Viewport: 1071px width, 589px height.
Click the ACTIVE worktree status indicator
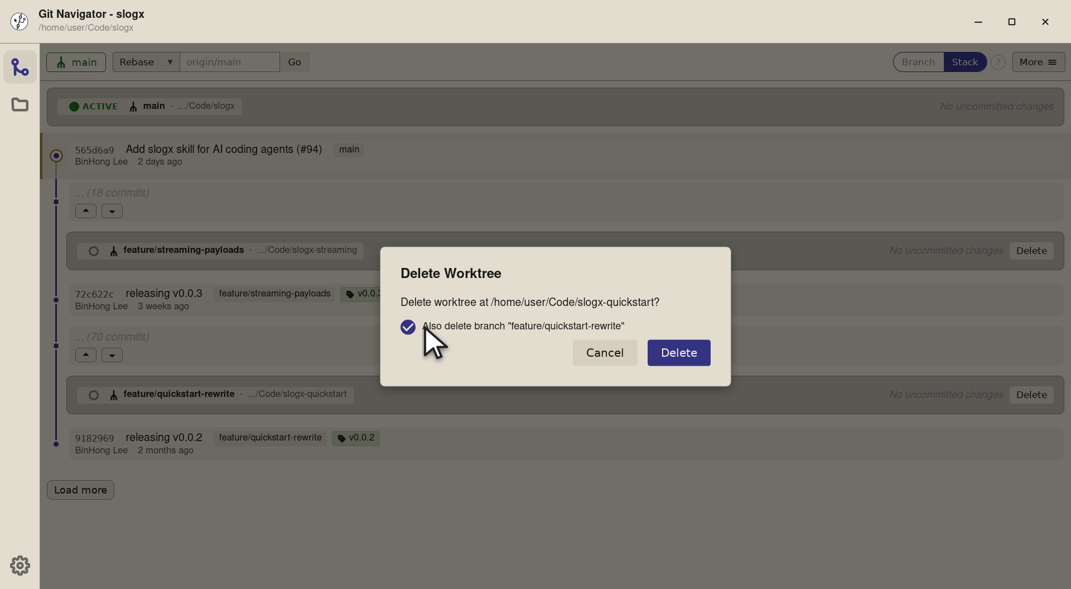click(x=94, y=106)
